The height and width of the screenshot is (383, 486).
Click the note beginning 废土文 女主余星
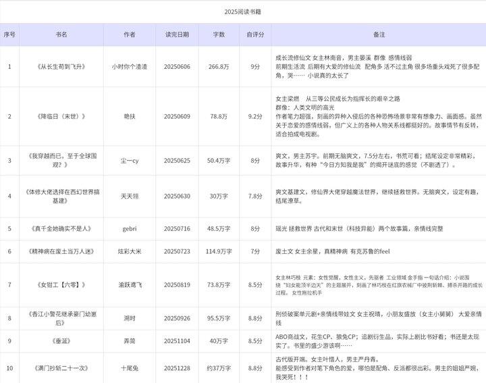(x=333, y=251)
